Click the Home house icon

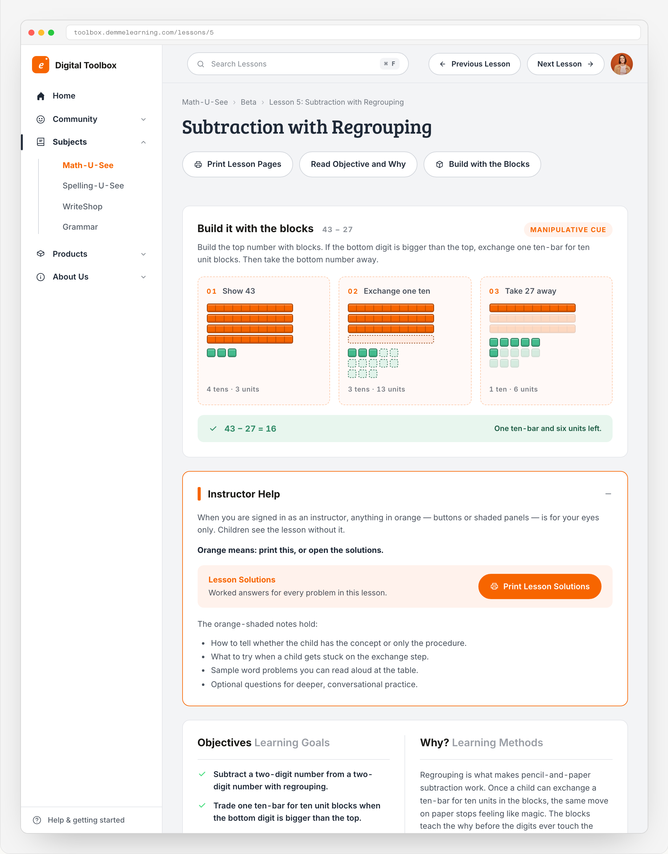point(41,96)
